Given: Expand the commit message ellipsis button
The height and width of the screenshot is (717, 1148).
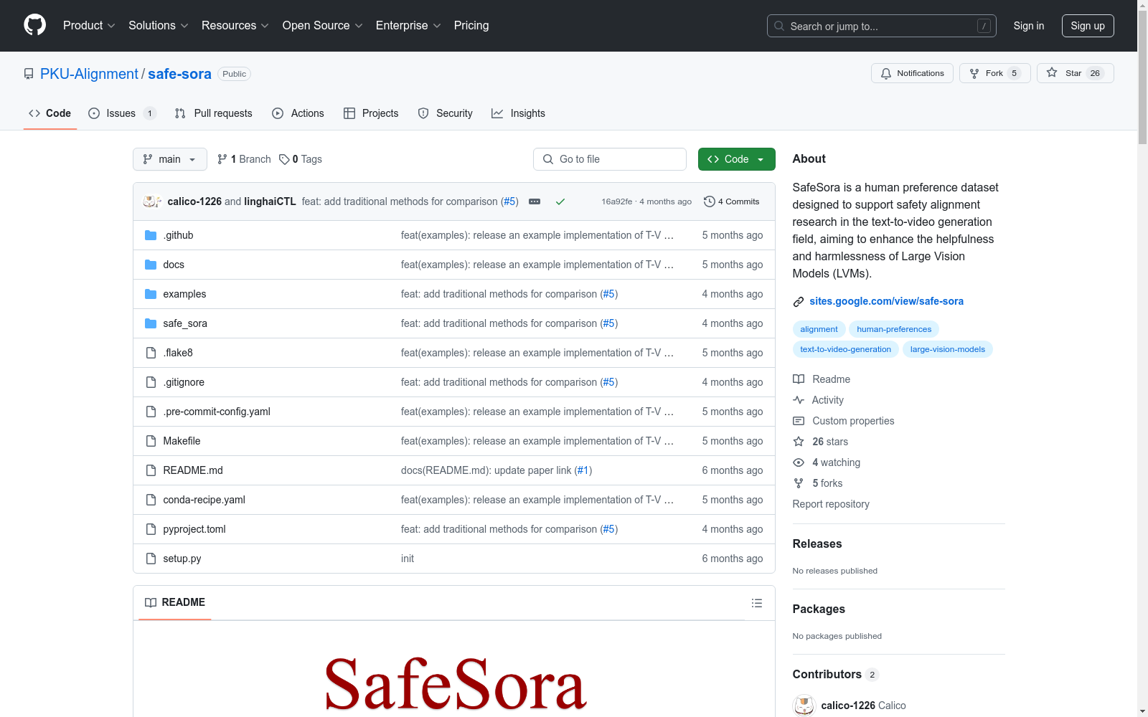Looking at the screenshot, I should click(x=535, y=201).
